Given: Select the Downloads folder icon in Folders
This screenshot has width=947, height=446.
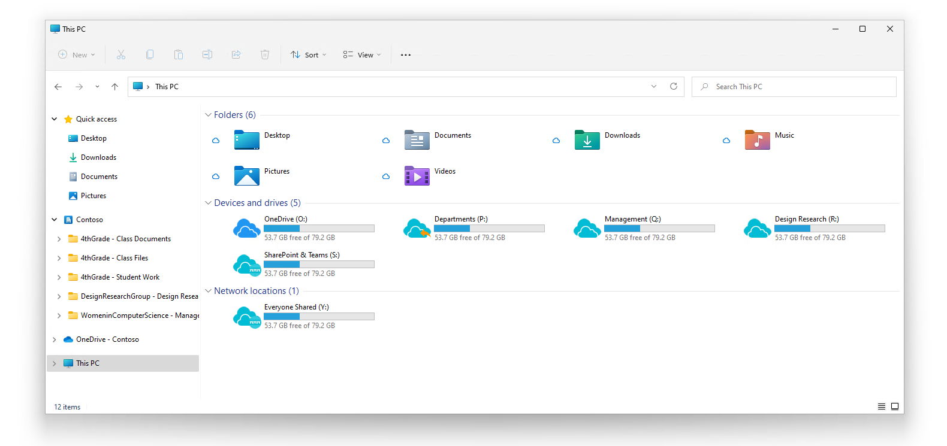Looking at the screenshot, I should (587, 140).
